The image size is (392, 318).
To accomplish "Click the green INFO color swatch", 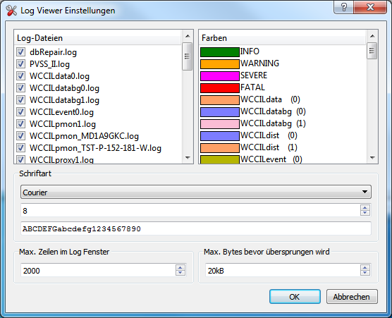I will click(220, 52).
